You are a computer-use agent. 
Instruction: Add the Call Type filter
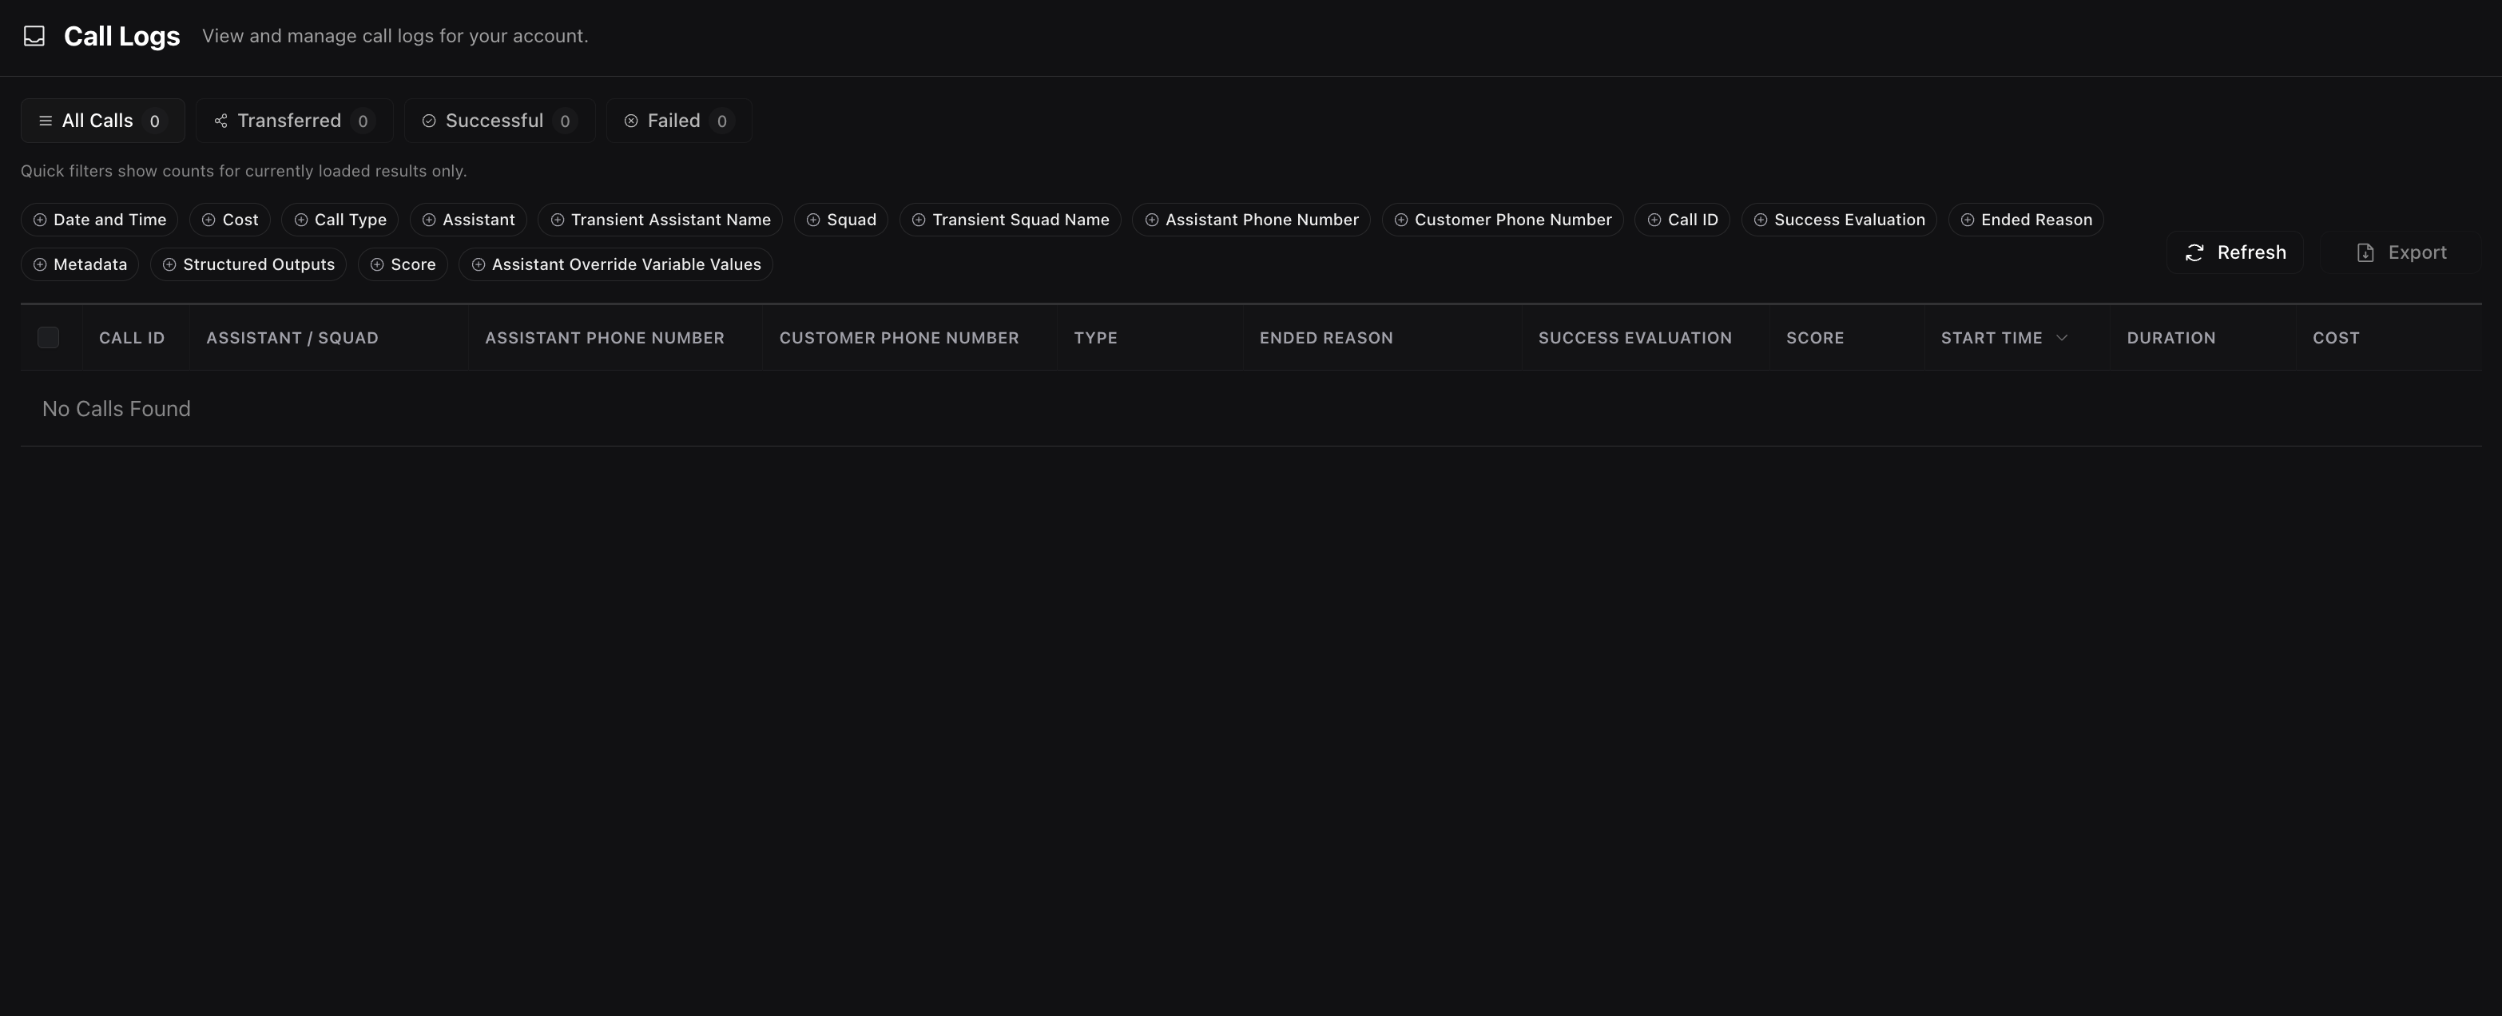coord(340,220)
